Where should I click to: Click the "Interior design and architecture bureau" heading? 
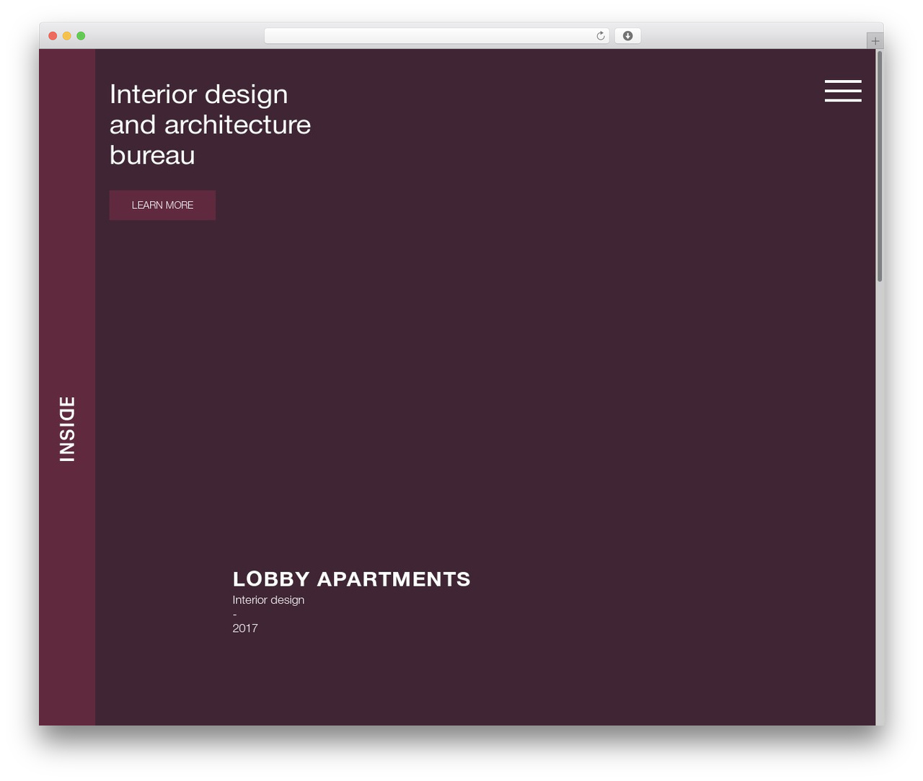[210, 125]
